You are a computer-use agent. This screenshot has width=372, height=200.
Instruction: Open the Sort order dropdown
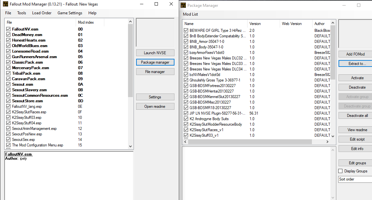pos(355,179)
